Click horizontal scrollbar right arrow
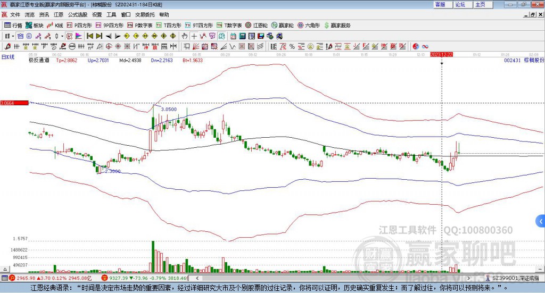Image resolution: width=545 pixels, height=293 pixels. 468,278
